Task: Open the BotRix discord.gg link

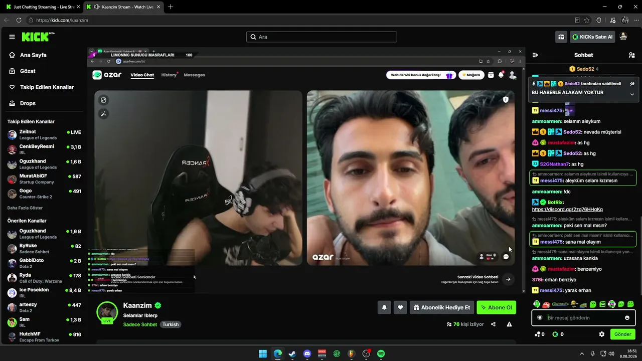Action: click(567, 210)
